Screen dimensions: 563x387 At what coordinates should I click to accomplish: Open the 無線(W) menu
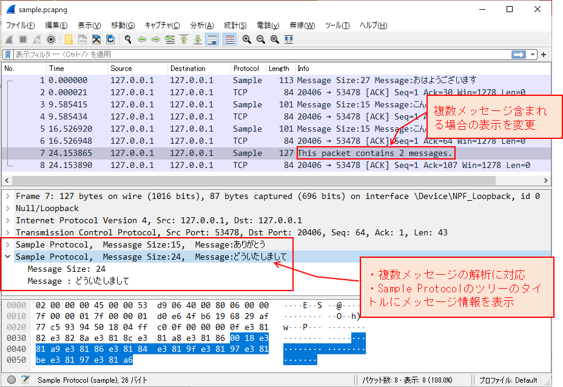pyautogui.click(x=302, y=25)
